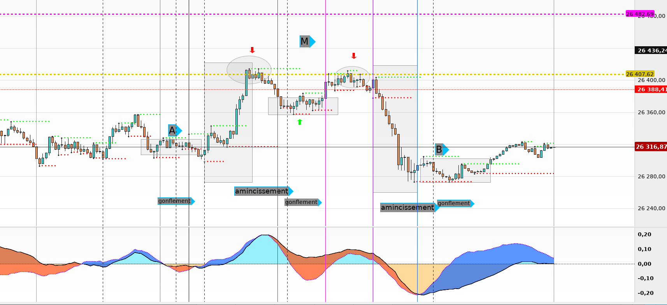Click the gonflement label beneath marker B
The width and height of the screenshot is (667, 305).
pyautogui.click(x=456, y=203)
